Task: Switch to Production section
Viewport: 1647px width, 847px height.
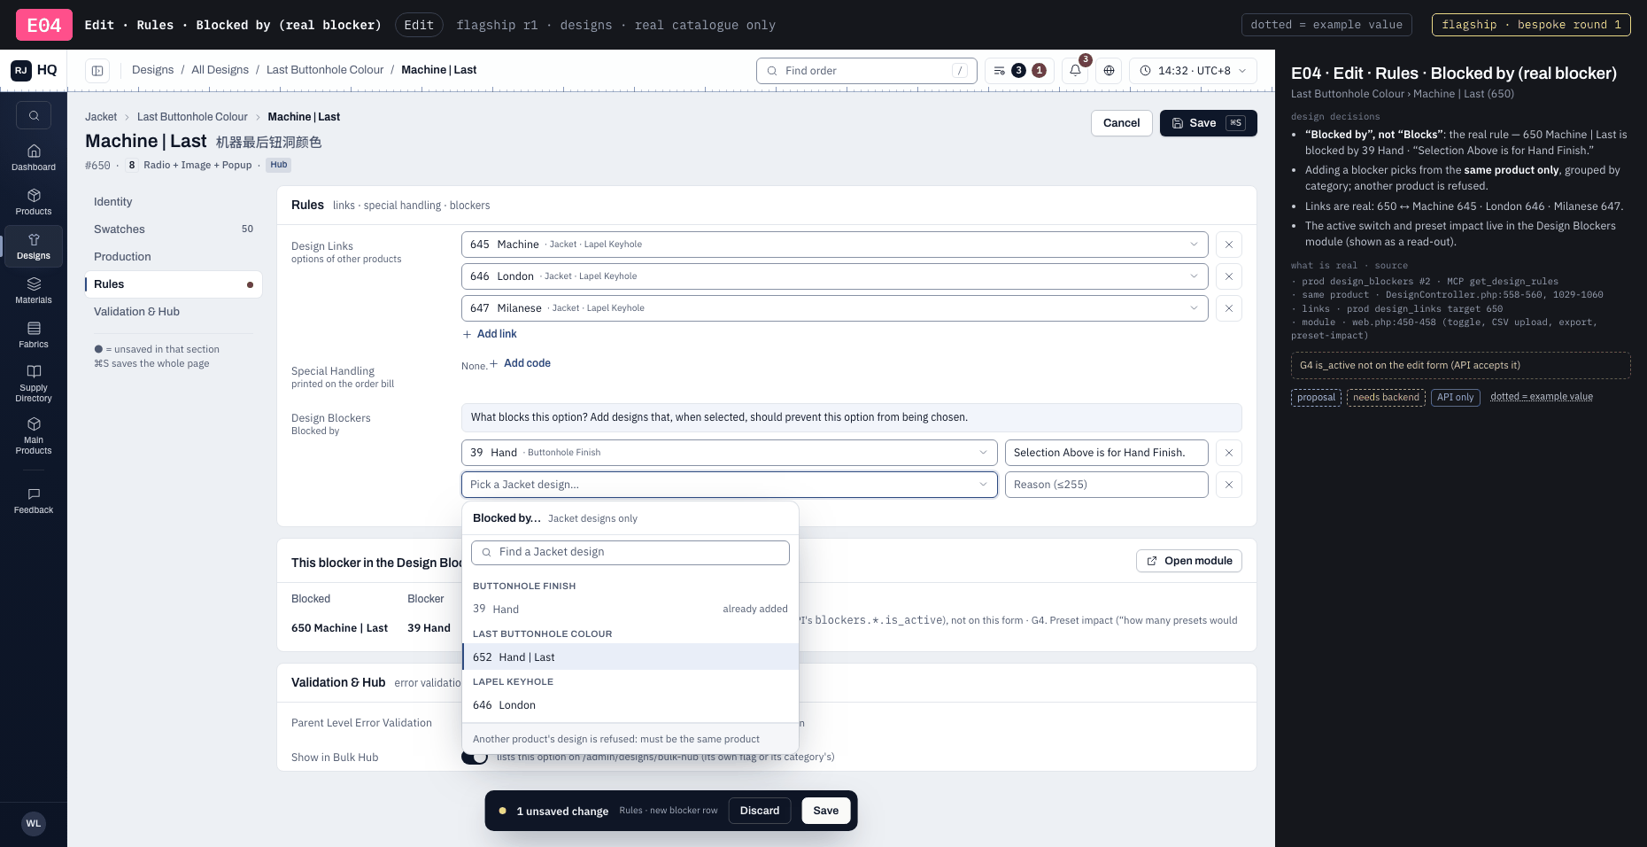Action: point(174,257)
